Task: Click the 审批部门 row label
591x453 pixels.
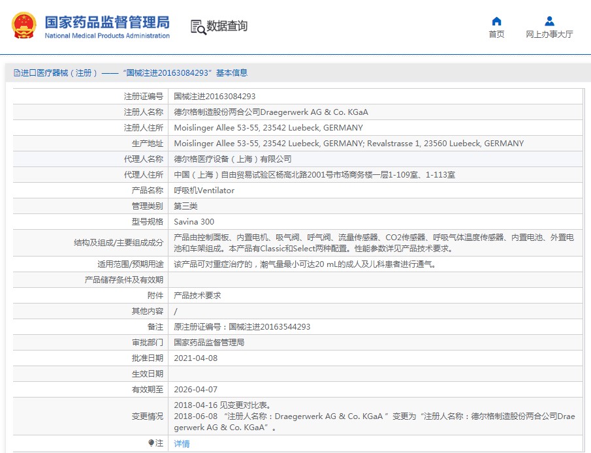Action: (x=148, y=343)
